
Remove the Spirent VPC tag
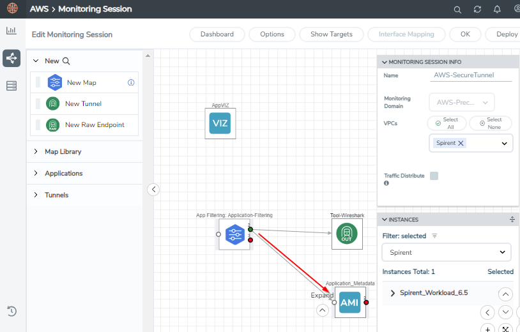click(x=461, y=143)
